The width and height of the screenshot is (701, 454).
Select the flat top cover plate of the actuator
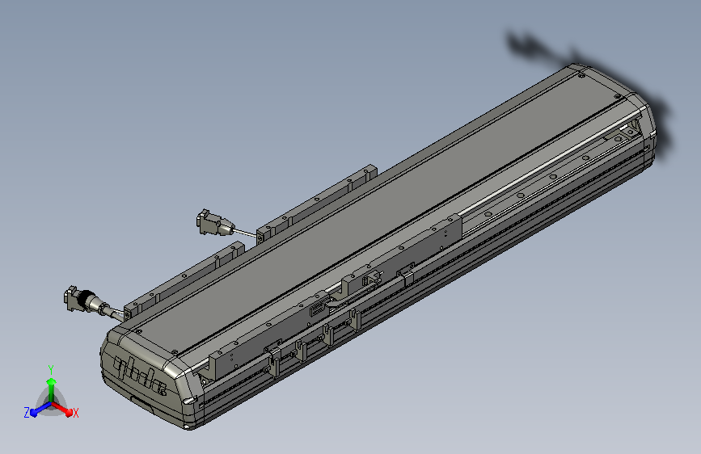click(x=378, y=212)
